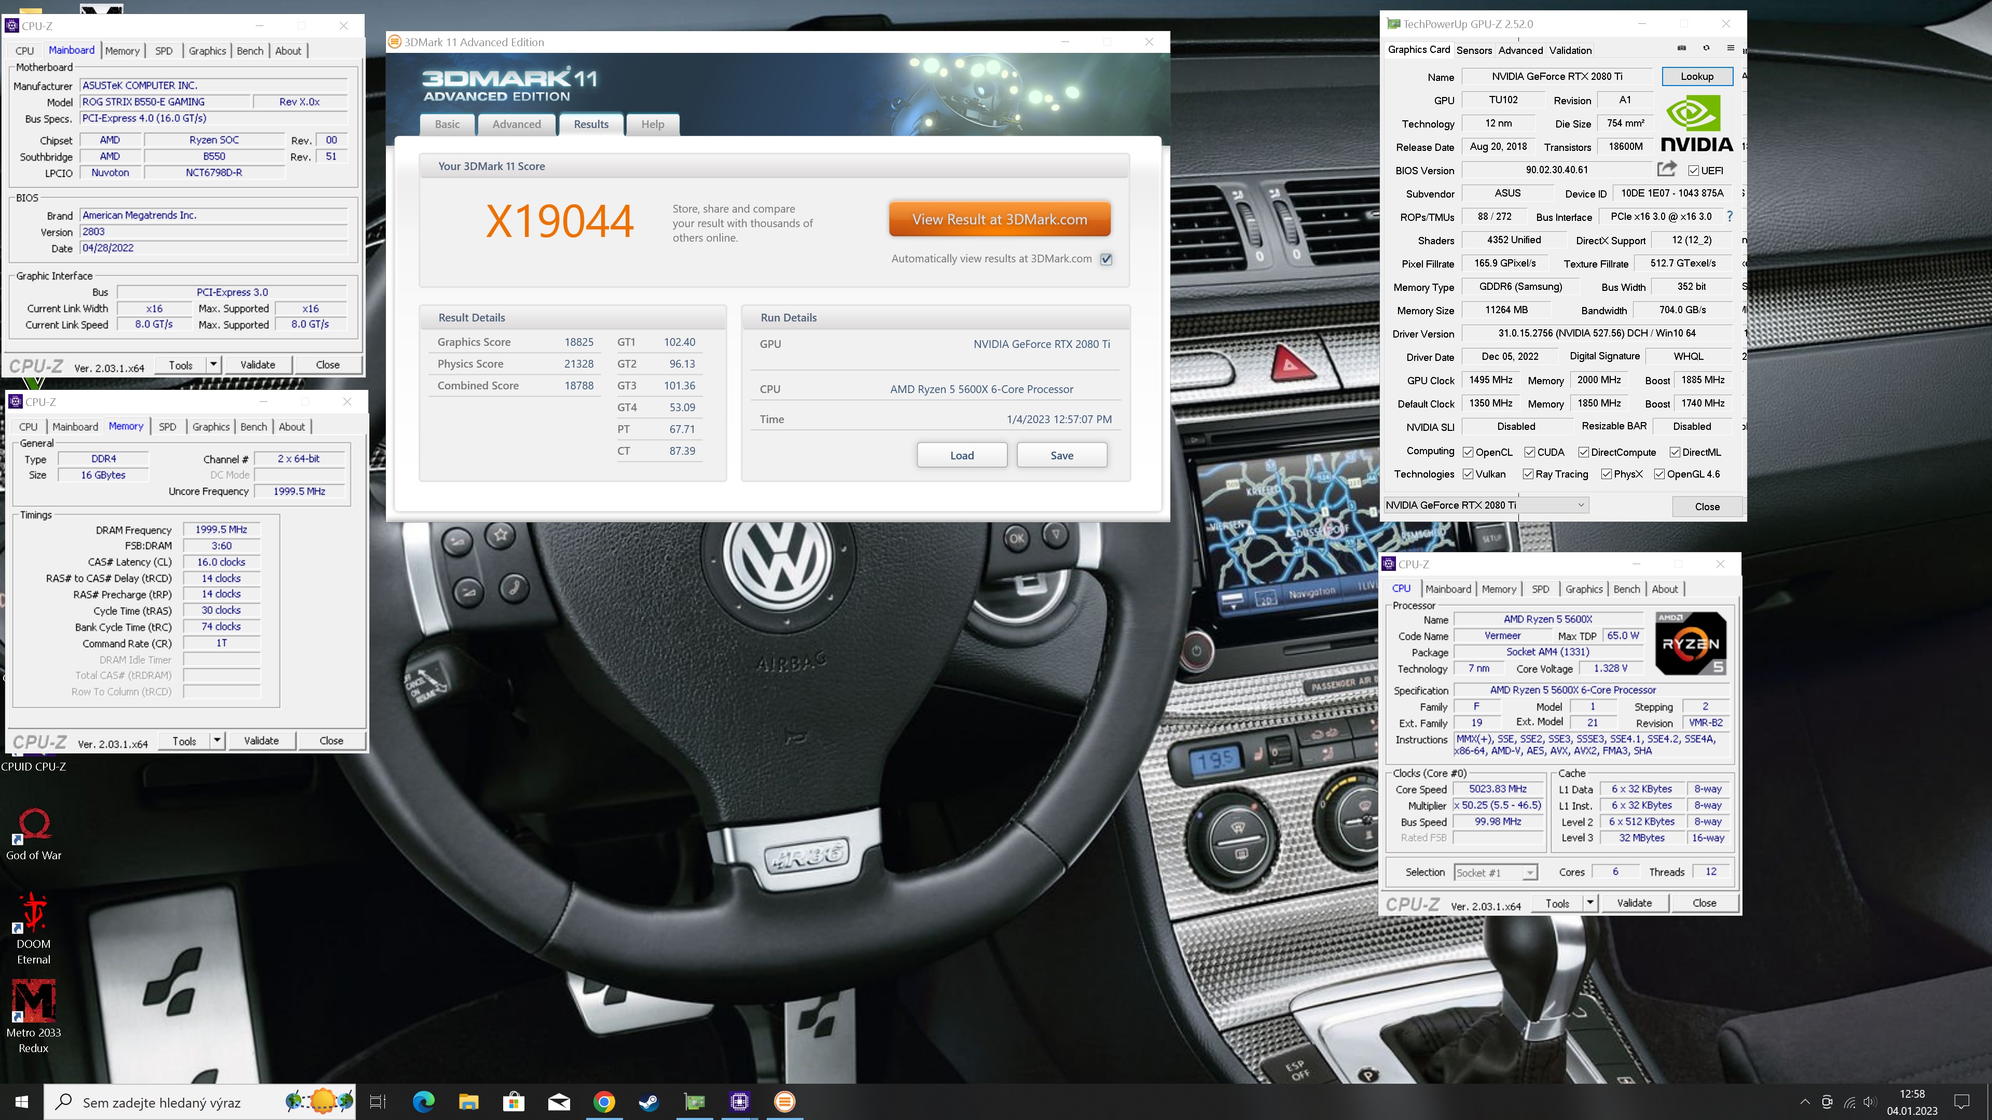The image size is (1992, 1120).
Task: Click Tools button in CPU-Z CPU window
Action: coord(1557,903)
